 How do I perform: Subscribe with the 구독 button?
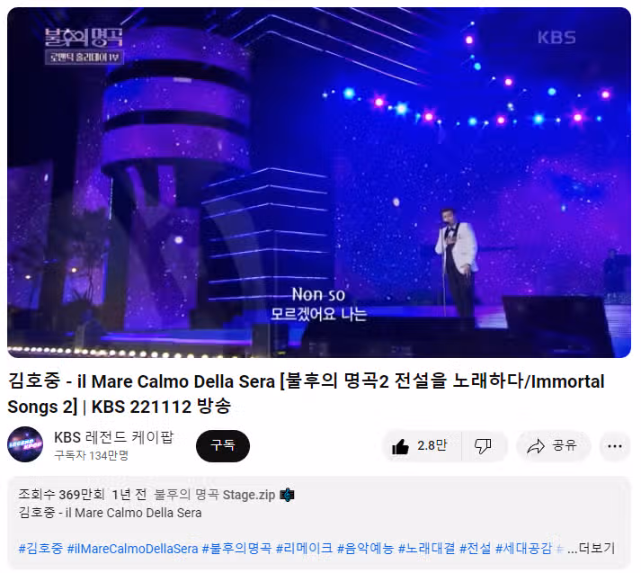223,446
